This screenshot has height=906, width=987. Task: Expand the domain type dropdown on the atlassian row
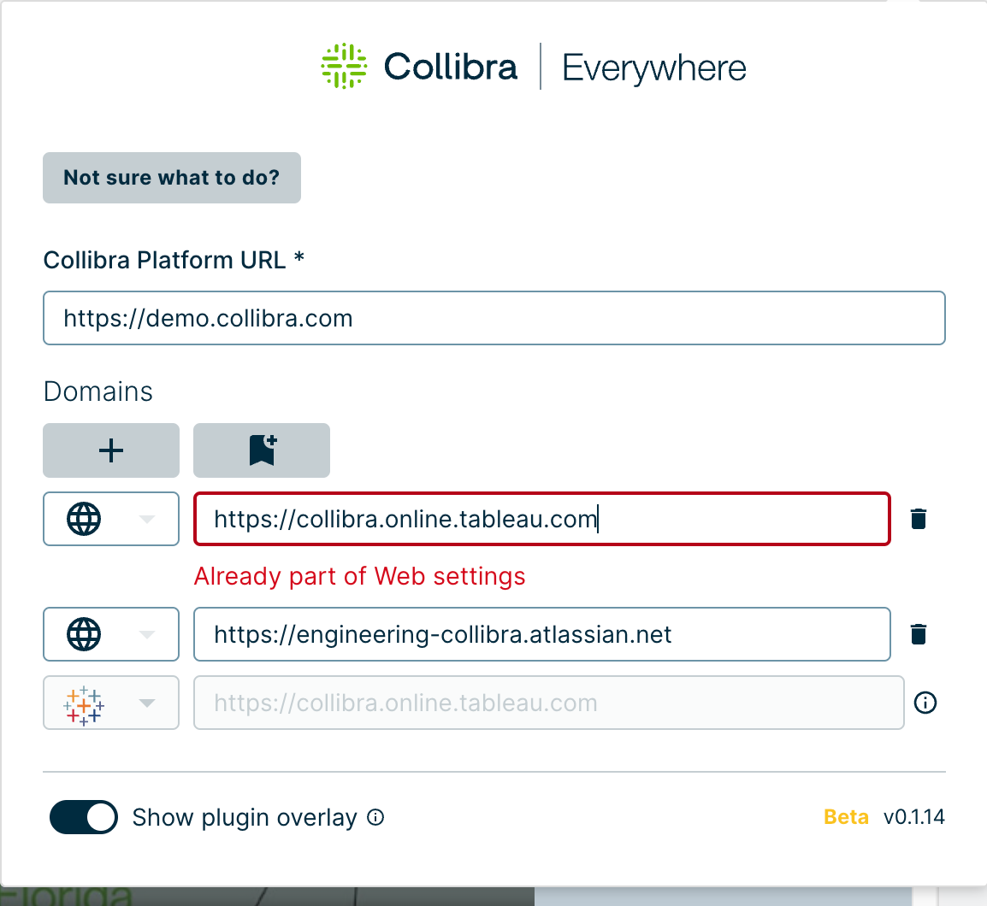(x=145, y=634)
